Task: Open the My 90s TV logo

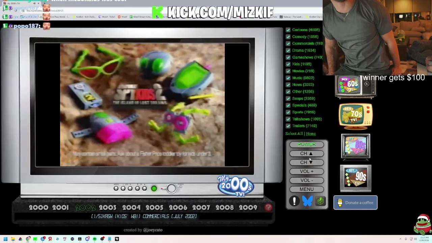Action: tap(355, 178)
